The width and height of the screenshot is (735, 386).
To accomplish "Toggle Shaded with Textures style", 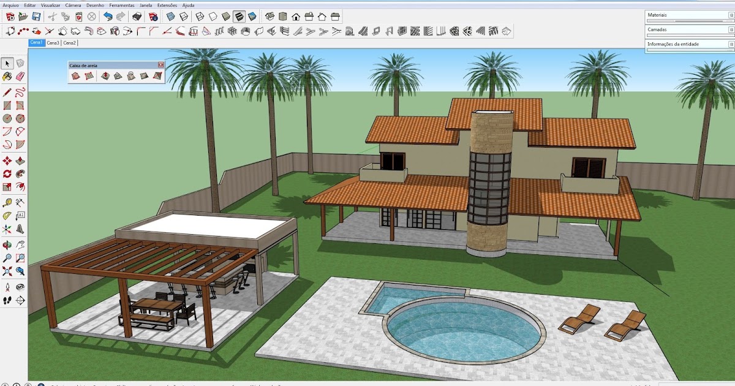I will coord(239,17).
